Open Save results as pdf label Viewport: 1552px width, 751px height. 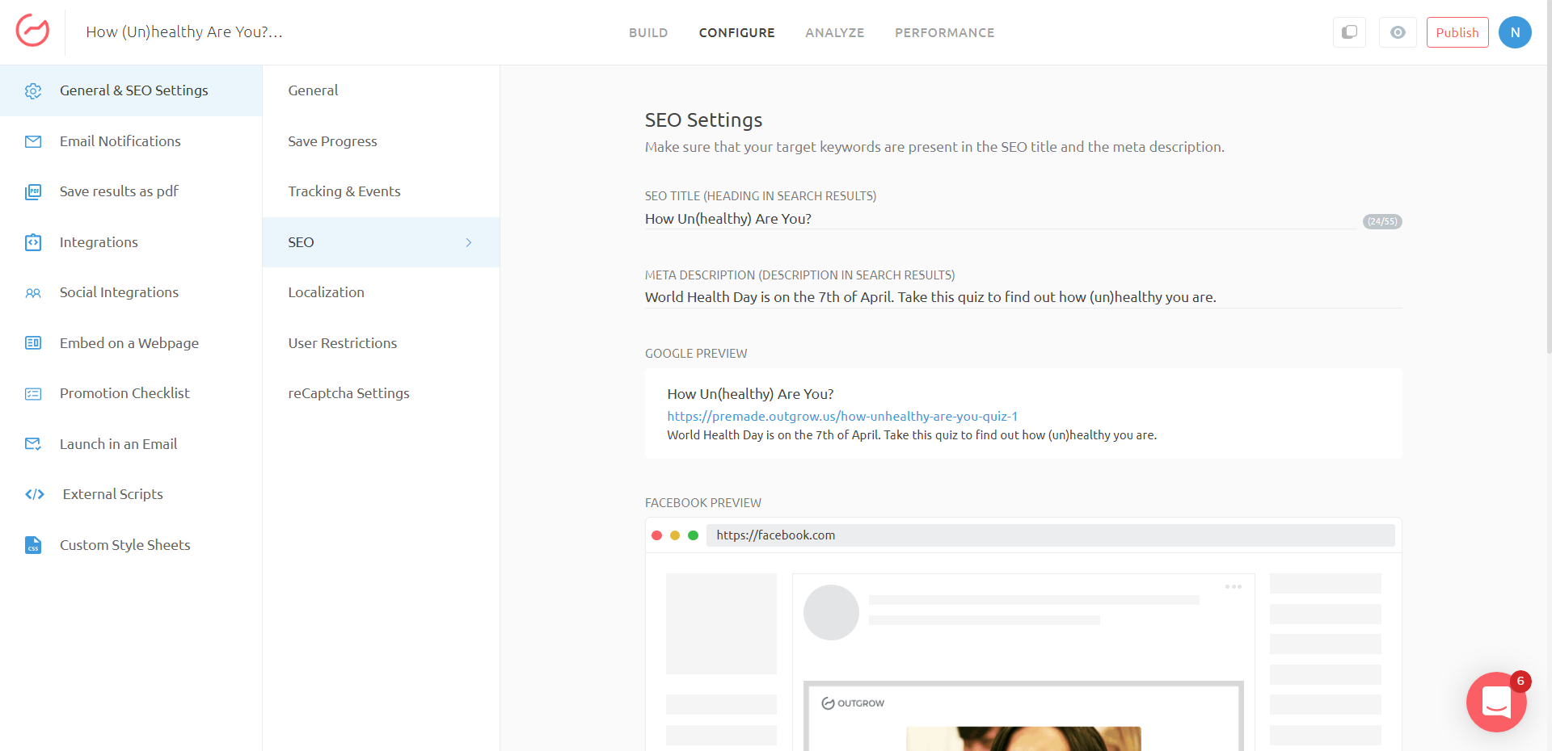click(119, 191)
